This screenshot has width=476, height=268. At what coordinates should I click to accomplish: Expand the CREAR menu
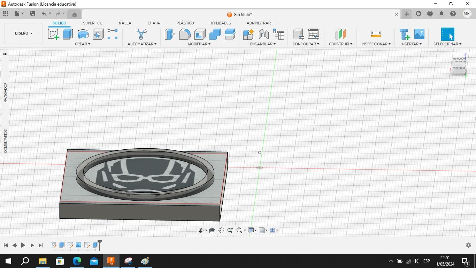83,44
